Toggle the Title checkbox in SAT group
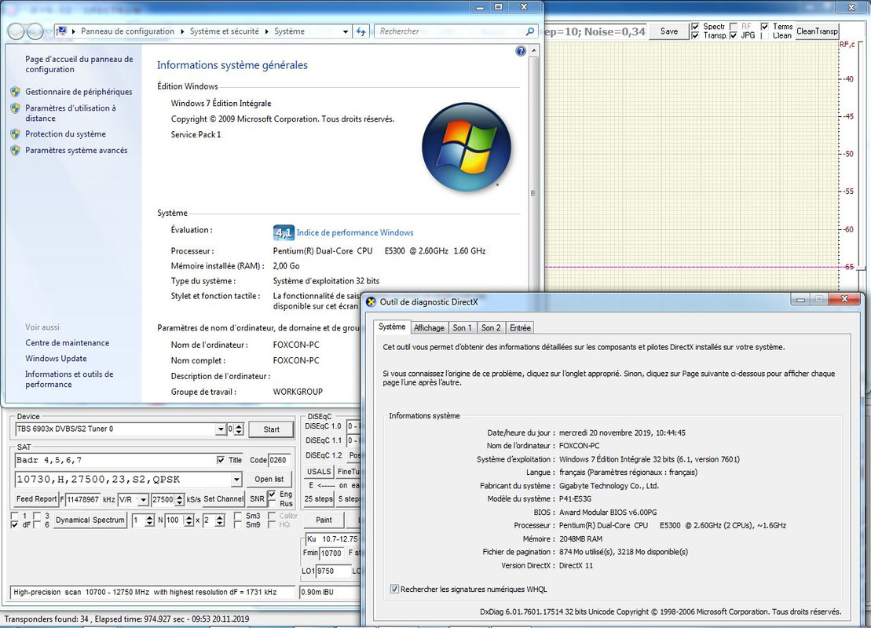871x628 pixels. [221, 460]
